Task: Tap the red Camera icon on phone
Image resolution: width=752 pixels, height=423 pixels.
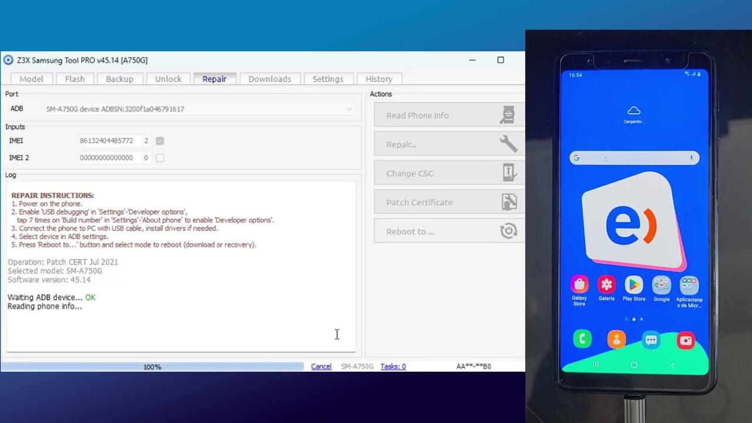Action: point(686,340)
